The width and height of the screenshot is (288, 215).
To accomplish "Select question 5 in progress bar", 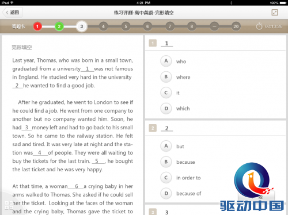I will [126, 26].
